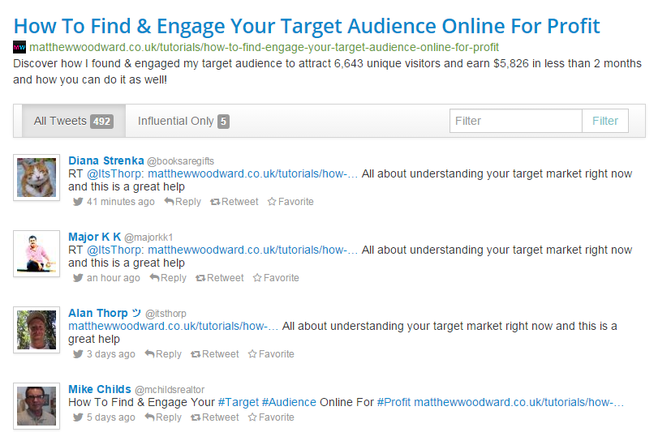
Task: Favorite Diana Strenka's tweet
Action: click(x=290, y=202)
